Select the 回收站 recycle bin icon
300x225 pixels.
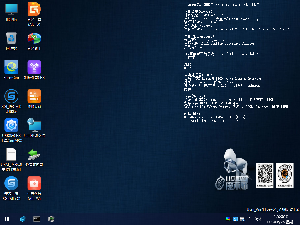click(11, 41)
